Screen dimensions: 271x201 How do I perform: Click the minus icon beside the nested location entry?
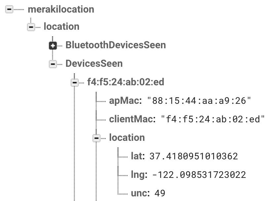point(96,138)
